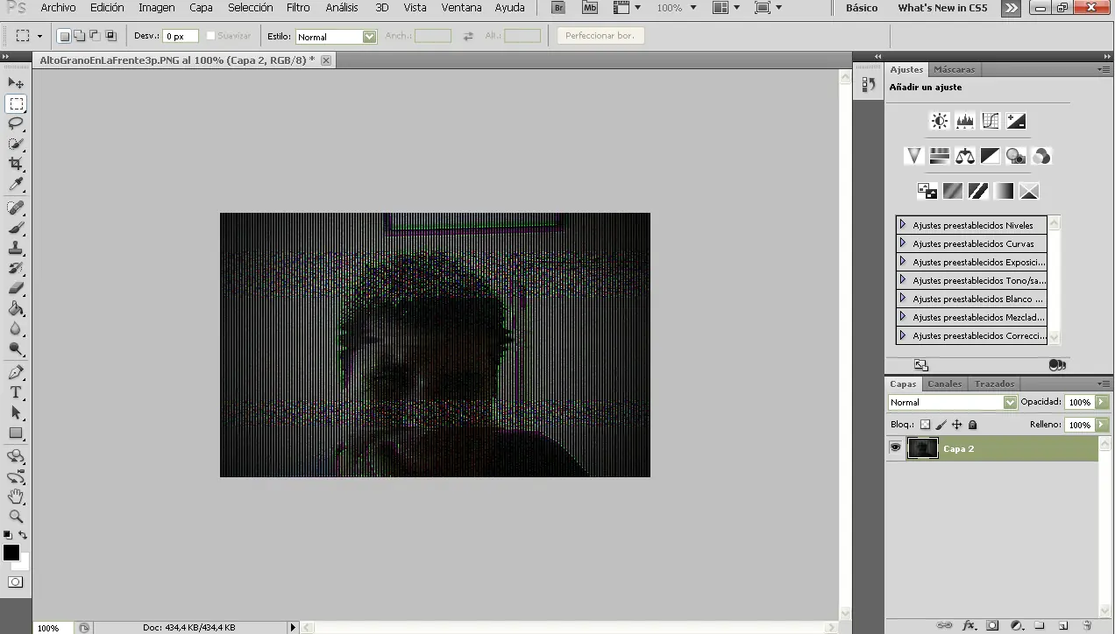Expand Ajustes preestablecidos Curvas
1115x634 pixels.
(903, 243)
